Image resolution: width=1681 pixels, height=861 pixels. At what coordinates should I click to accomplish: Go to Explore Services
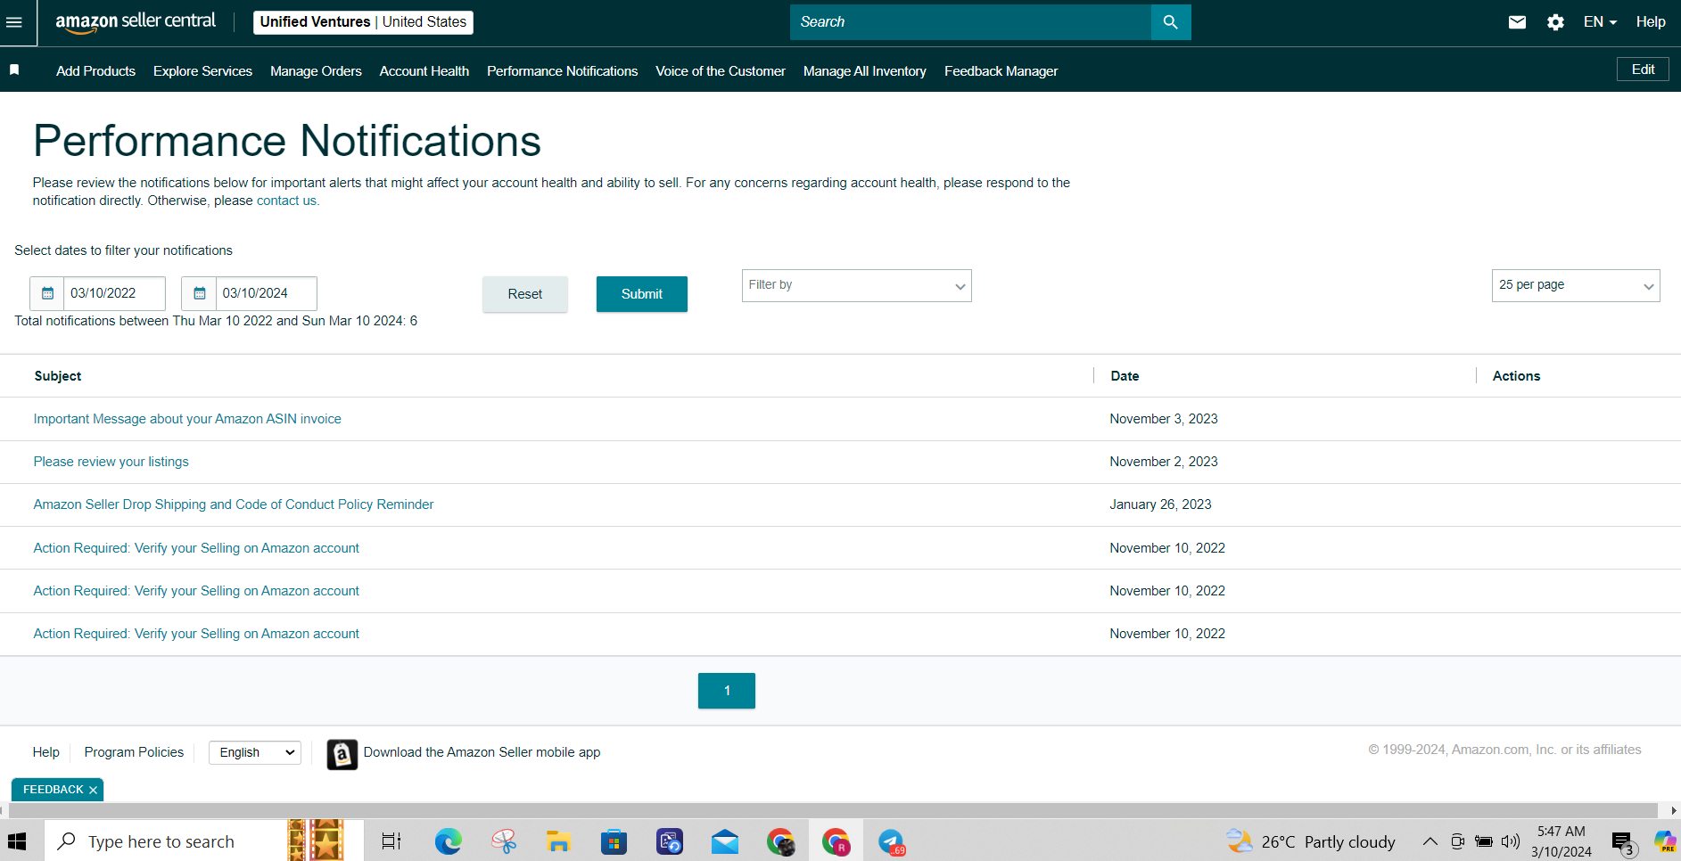202,71
